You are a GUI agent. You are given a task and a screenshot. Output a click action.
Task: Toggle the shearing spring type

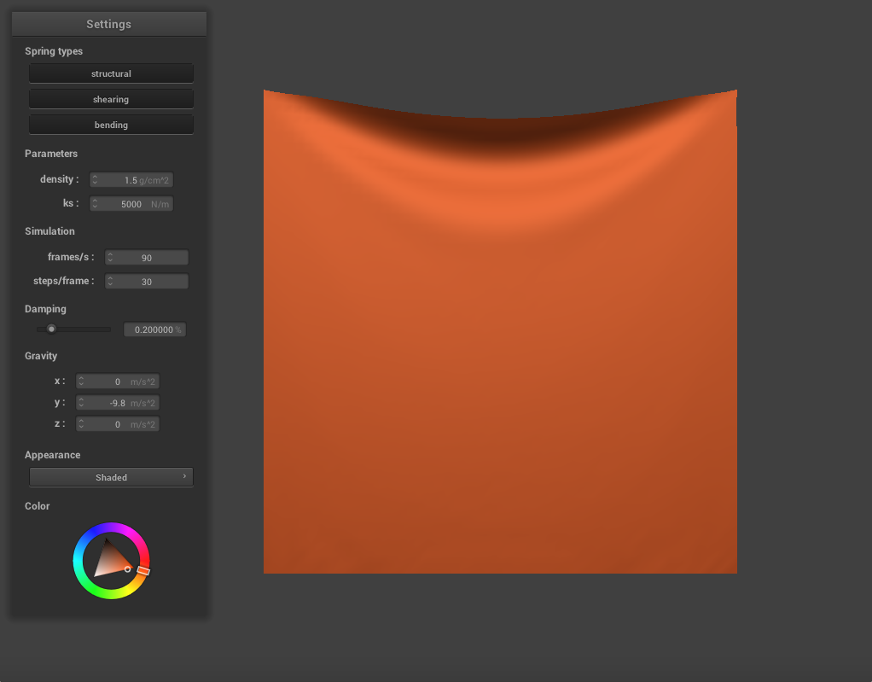tap(111, 100)
